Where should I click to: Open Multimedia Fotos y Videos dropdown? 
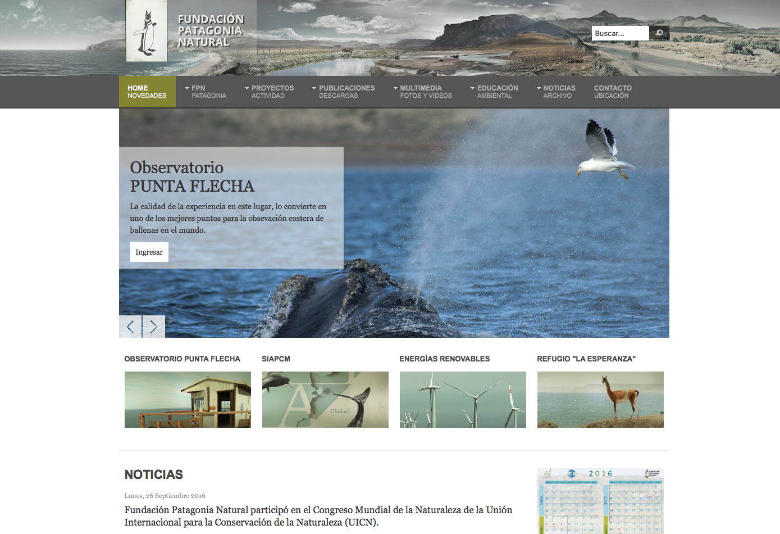[x=423, y=92]
